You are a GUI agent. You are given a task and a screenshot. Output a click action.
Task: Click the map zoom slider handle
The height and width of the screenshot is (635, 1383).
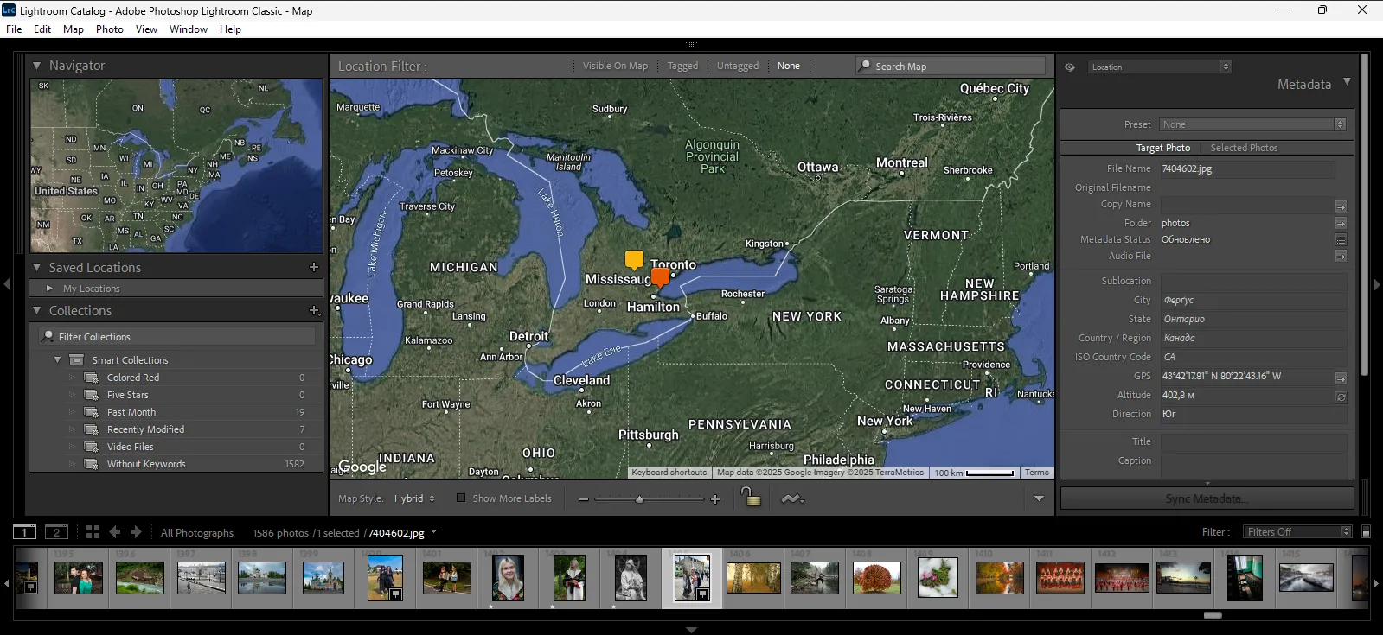click(639, 499)
